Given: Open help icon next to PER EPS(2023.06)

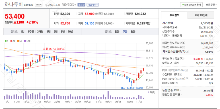Looking at the screenshot, I should [186, 70].
